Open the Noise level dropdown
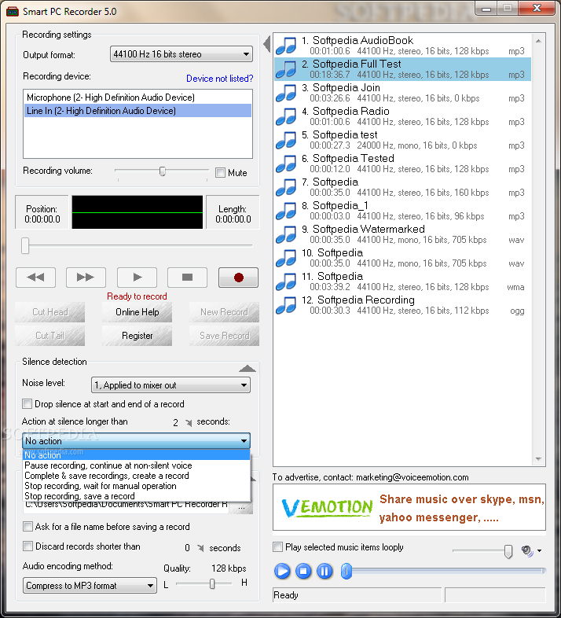This screenshot has width=561, height=618. pos(170,385)
